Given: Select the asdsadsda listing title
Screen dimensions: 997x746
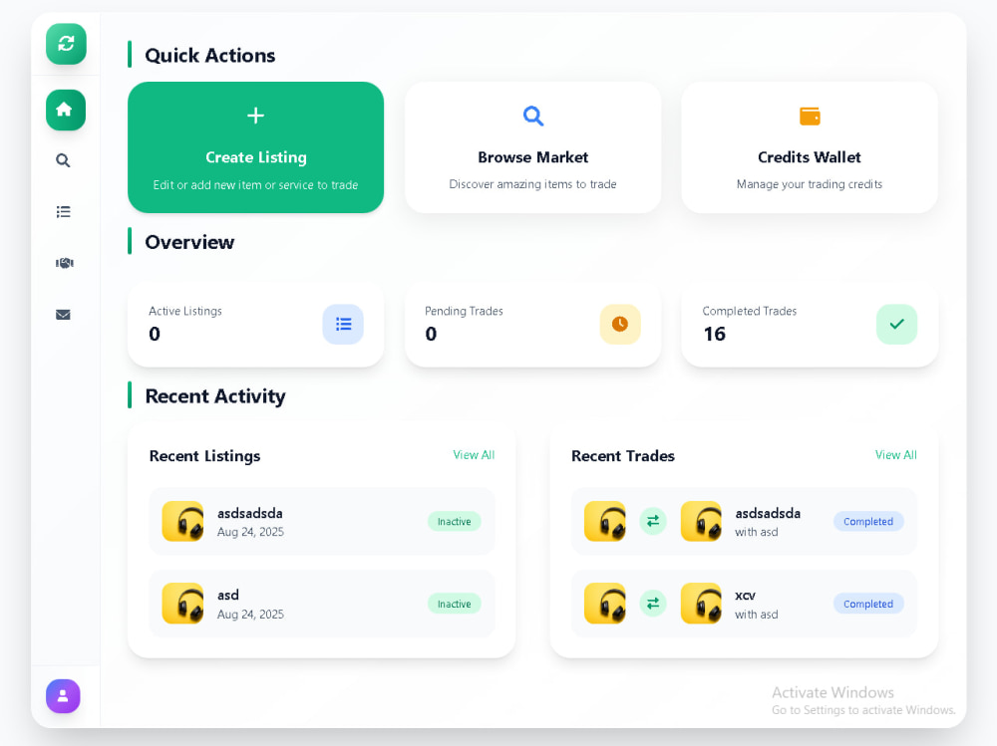Looking at the screenshot, I should pyautogui.click(x=250, y=513).
